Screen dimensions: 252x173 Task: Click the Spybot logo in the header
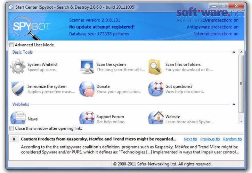pyautogui.click(x=31, y=28)
